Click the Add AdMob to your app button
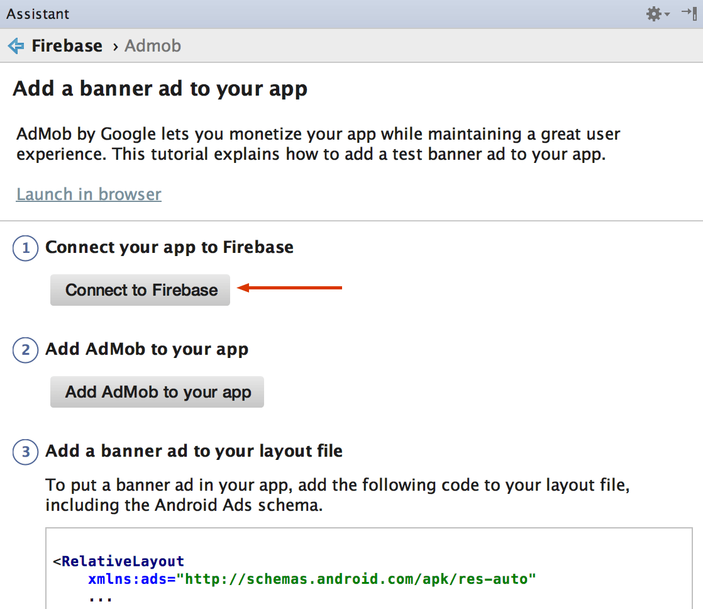The image size is (703, 609). click(157, 392)
